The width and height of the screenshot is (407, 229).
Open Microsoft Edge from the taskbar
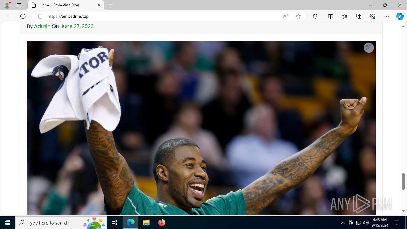point(131,223)
